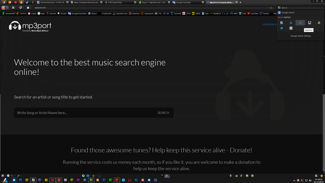The height and width of the screenshot is (183, 325).
Task: Open the pinned Gmail tab
Action: [21, 2]
